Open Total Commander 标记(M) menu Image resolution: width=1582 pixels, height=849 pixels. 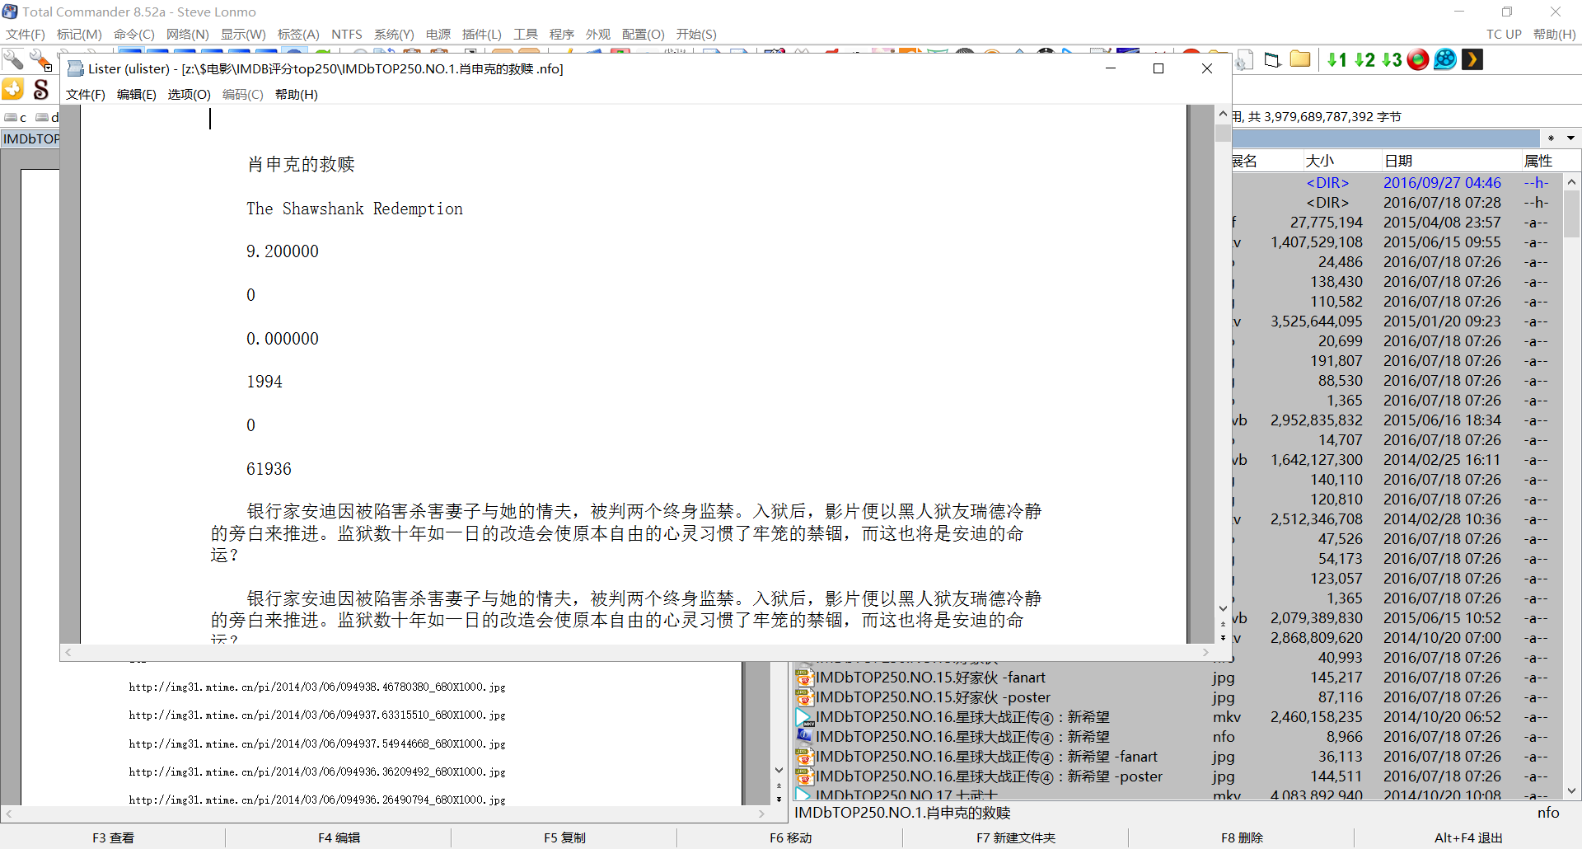point(79,34)
